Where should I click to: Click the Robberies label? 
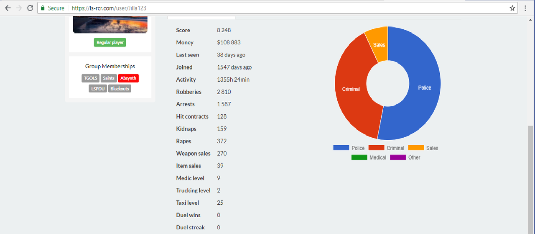click(x=189, y=92)
